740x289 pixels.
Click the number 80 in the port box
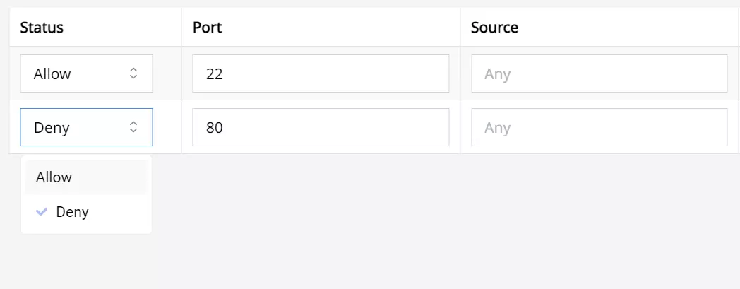215,128
